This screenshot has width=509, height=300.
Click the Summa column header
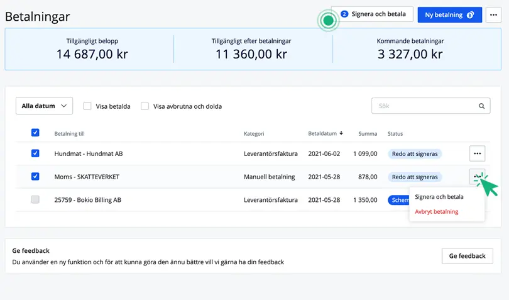pyautogui.click(x=368, y=133)
